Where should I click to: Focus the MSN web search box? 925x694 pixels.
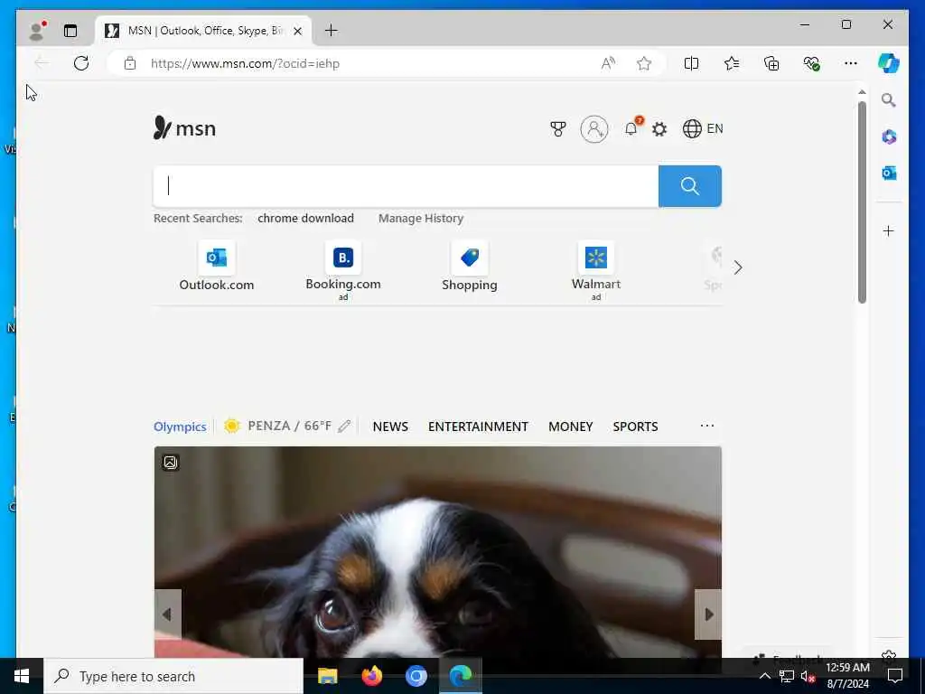tap(406, 186)
